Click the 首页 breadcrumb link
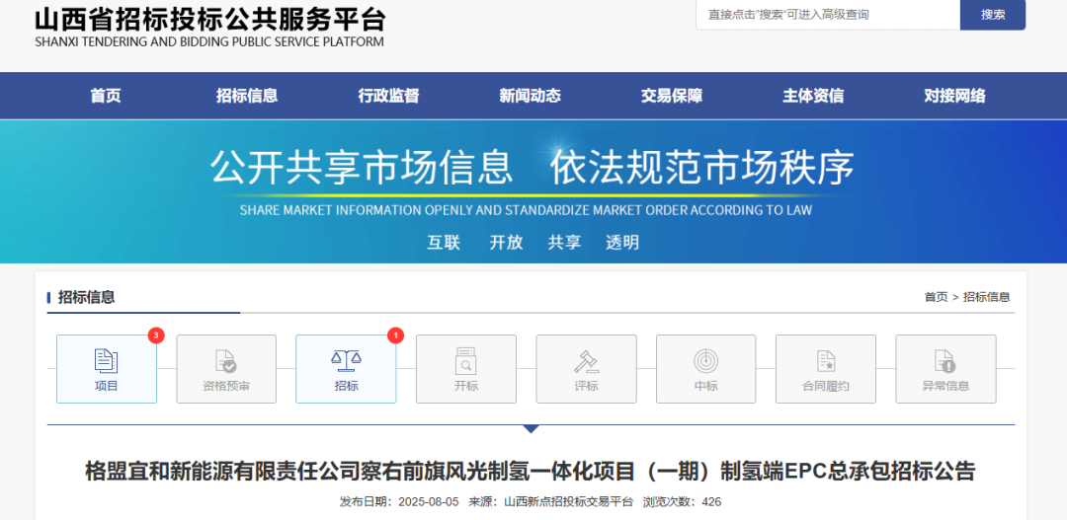 (x=936, y=297)
